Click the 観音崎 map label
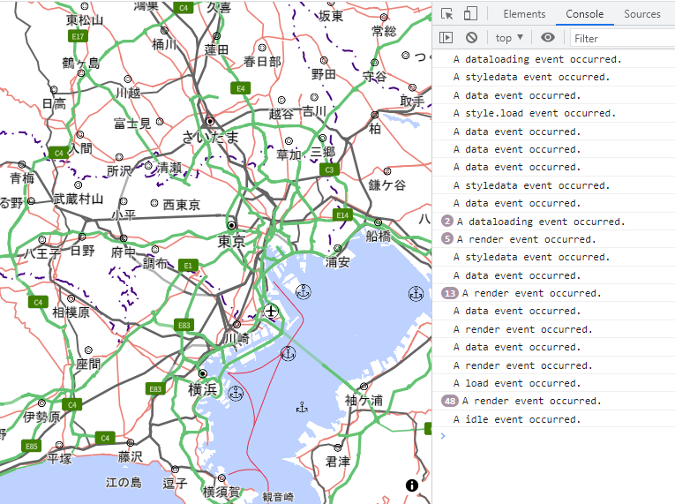This screenshot has height=504, width=675. click(x=278, y=497)
